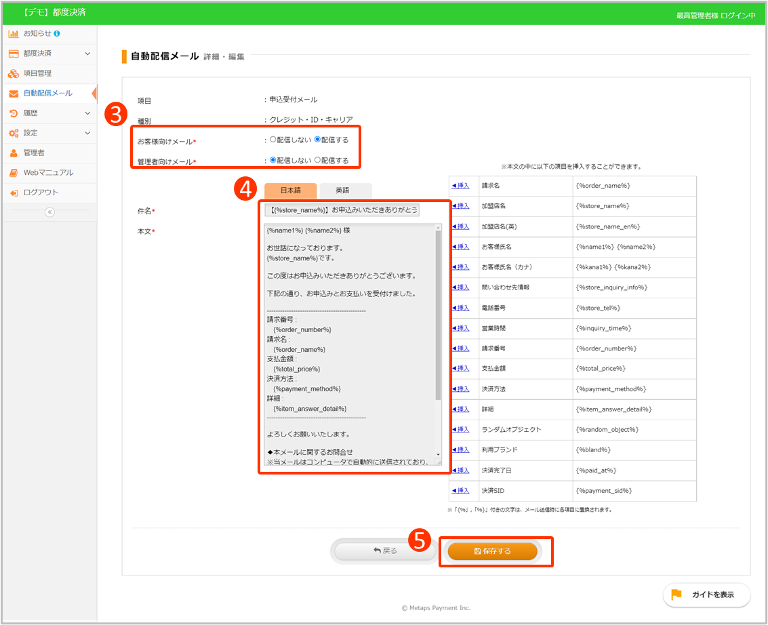Click the 件名 subject input field

click(342, 210)
